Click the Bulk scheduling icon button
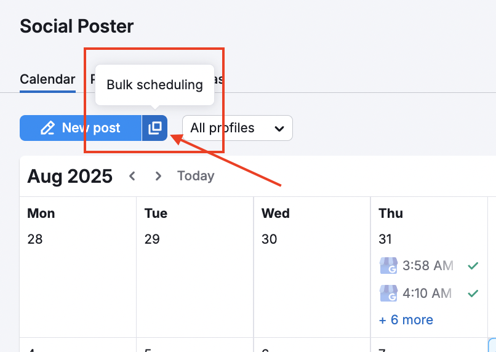This screenshot has width=496, height=352. pos(154,128)
